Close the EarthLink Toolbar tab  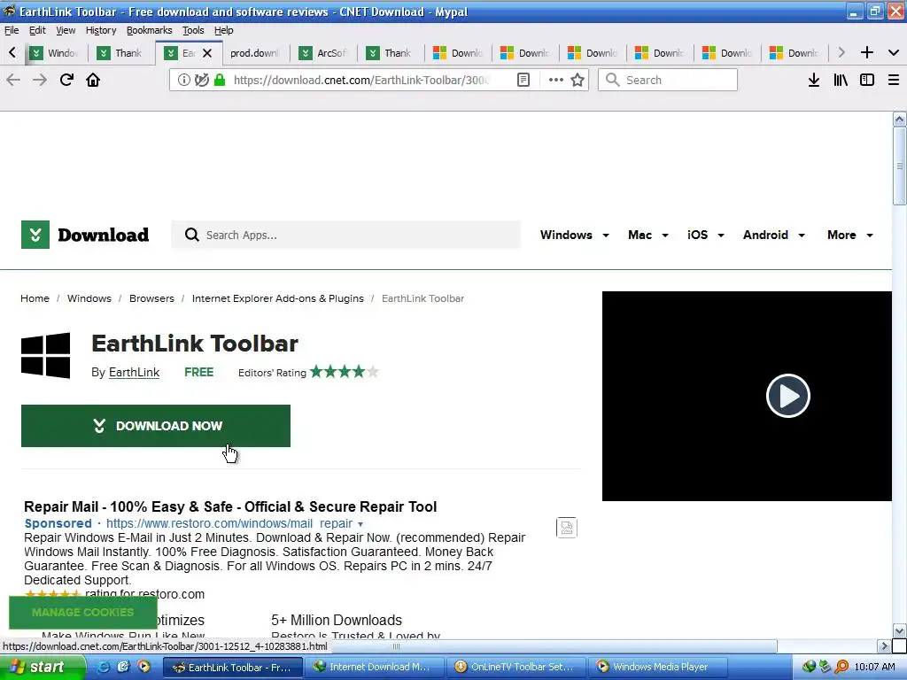pos(207,53)
